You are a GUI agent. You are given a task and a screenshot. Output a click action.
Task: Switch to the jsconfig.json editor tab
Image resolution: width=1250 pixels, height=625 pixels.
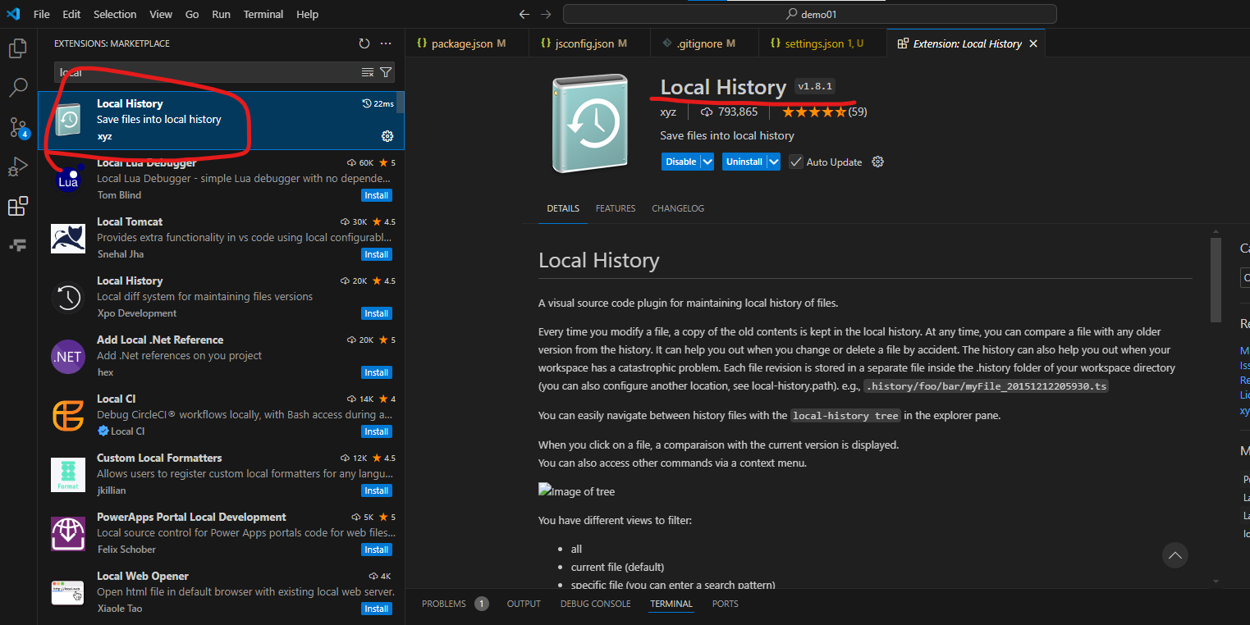click(x=589, y=43)
